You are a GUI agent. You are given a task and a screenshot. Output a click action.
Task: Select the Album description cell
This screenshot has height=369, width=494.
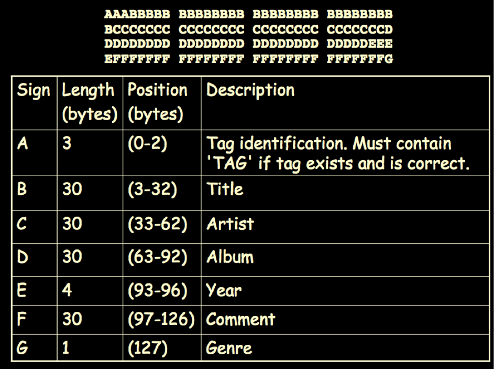coord(345,260)
